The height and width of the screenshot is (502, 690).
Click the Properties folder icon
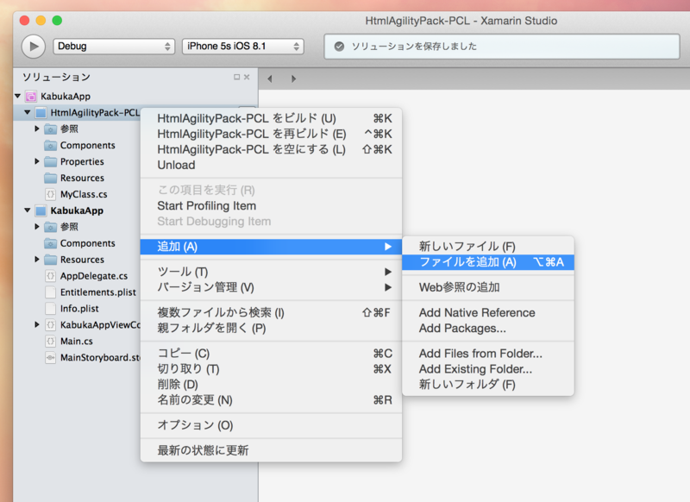(x=51, y=161)
